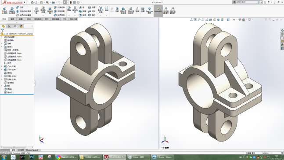Switch to the 评估 Evaluate ribbon tab
Image resolution: width=284 pixels, height=160 pixels.
(64, 19)
